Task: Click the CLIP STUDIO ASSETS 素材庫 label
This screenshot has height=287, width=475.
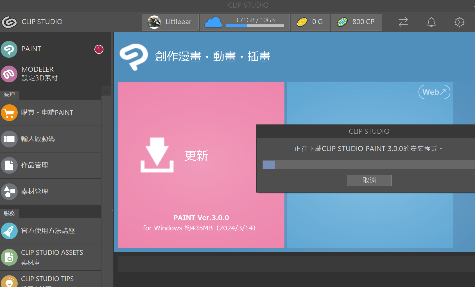Action: (52, 257)
